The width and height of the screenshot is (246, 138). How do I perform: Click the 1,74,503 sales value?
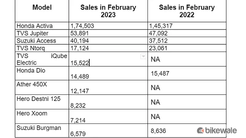(82, 26)
